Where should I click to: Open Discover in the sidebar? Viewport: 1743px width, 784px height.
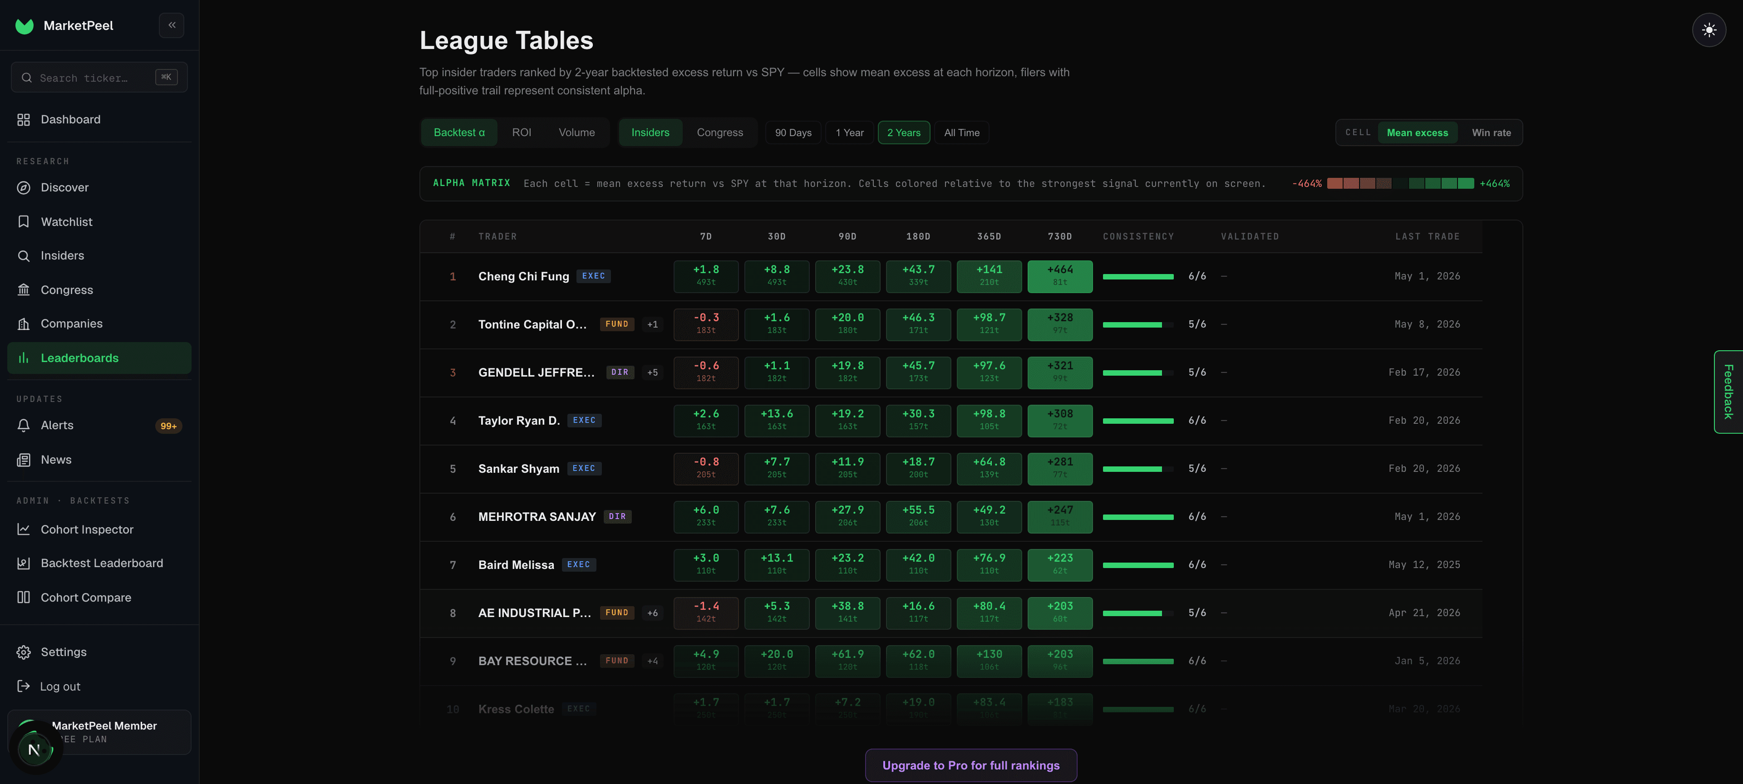(x=99, y=187)
